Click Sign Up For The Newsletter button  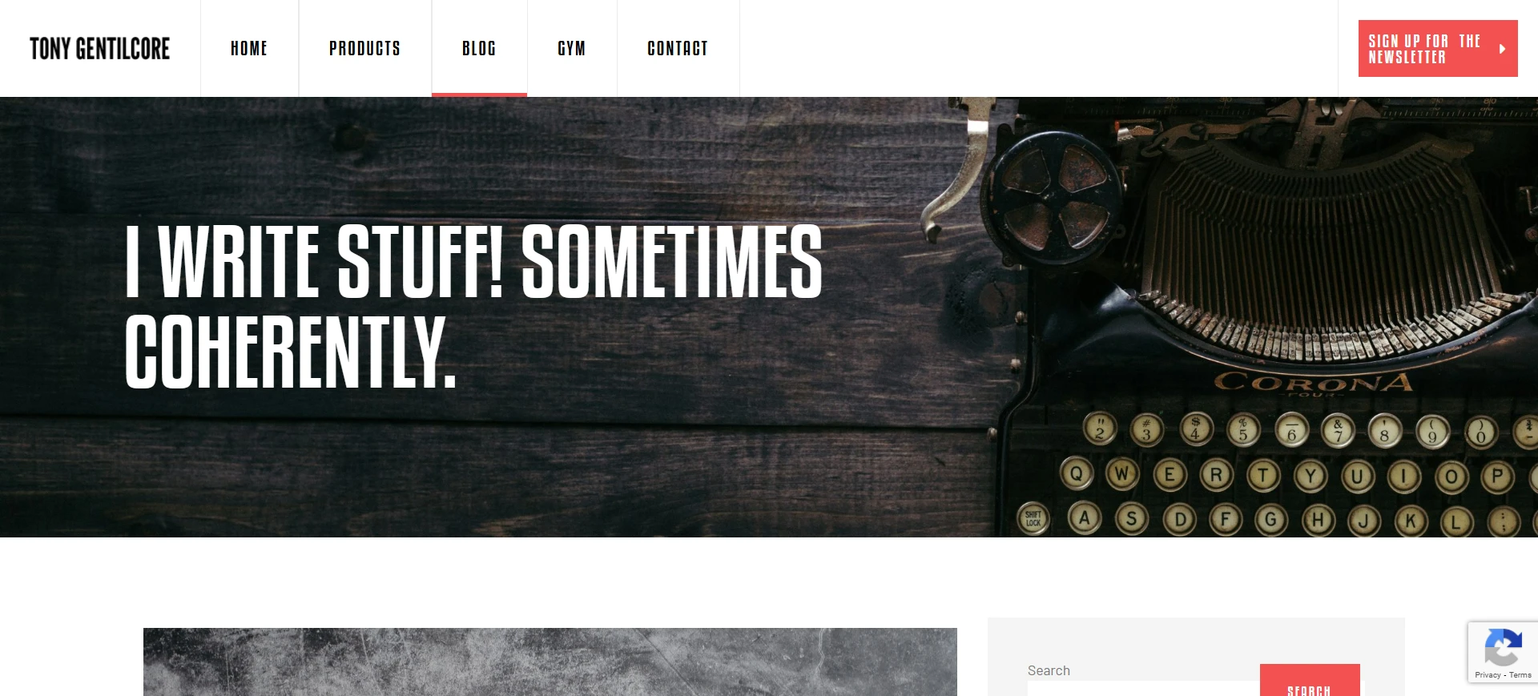pyautogui.click(x=1438, y=49)
